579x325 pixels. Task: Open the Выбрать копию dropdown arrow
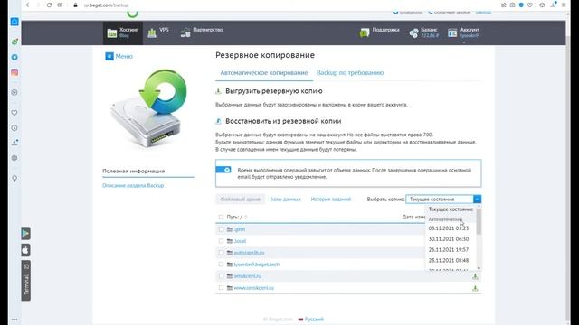click(x=477, y=199)
